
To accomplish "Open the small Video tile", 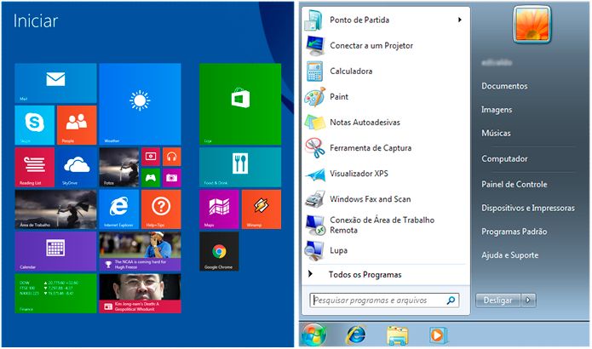I will [151, 157].
